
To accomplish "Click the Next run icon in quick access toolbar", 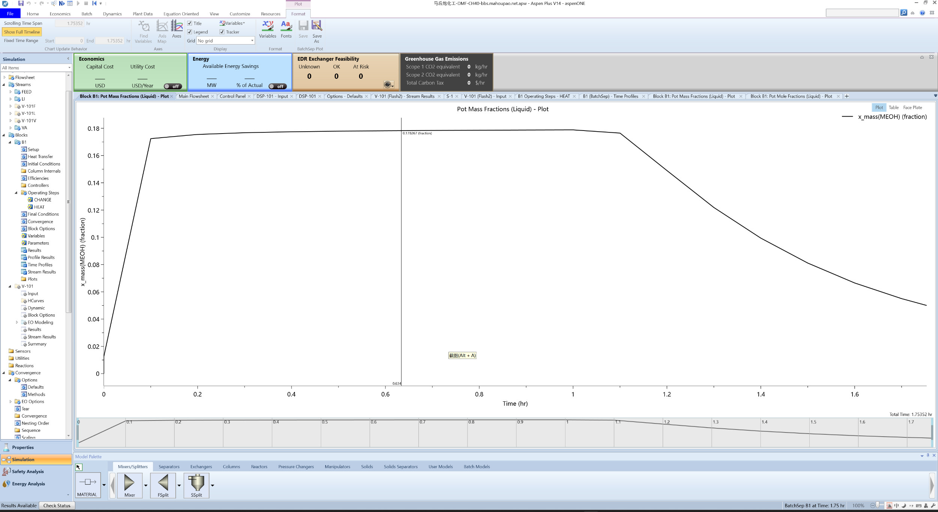I will [62, 3].
